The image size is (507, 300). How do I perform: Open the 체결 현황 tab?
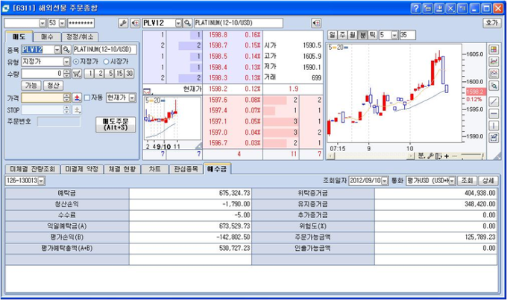(x=122, y=169)
